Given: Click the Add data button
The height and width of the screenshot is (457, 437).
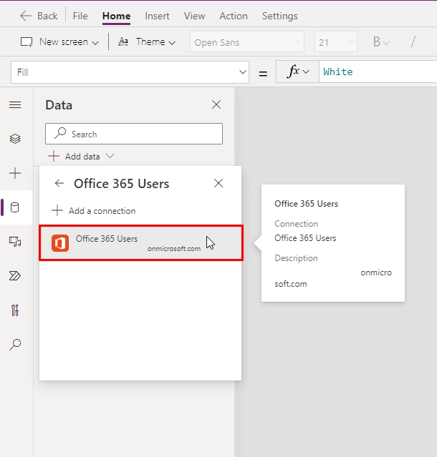Looking at the screenshot, I should click(x=81, y=156).
